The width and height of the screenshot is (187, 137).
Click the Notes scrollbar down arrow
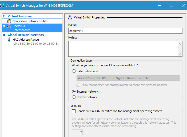(x=180, y=54)
